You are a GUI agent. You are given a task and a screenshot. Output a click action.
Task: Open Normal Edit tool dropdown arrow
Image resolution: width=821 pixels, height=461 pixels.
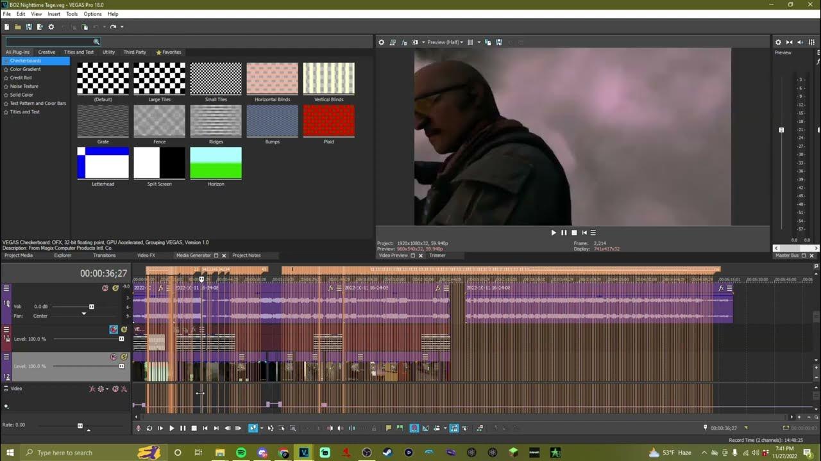261,428
